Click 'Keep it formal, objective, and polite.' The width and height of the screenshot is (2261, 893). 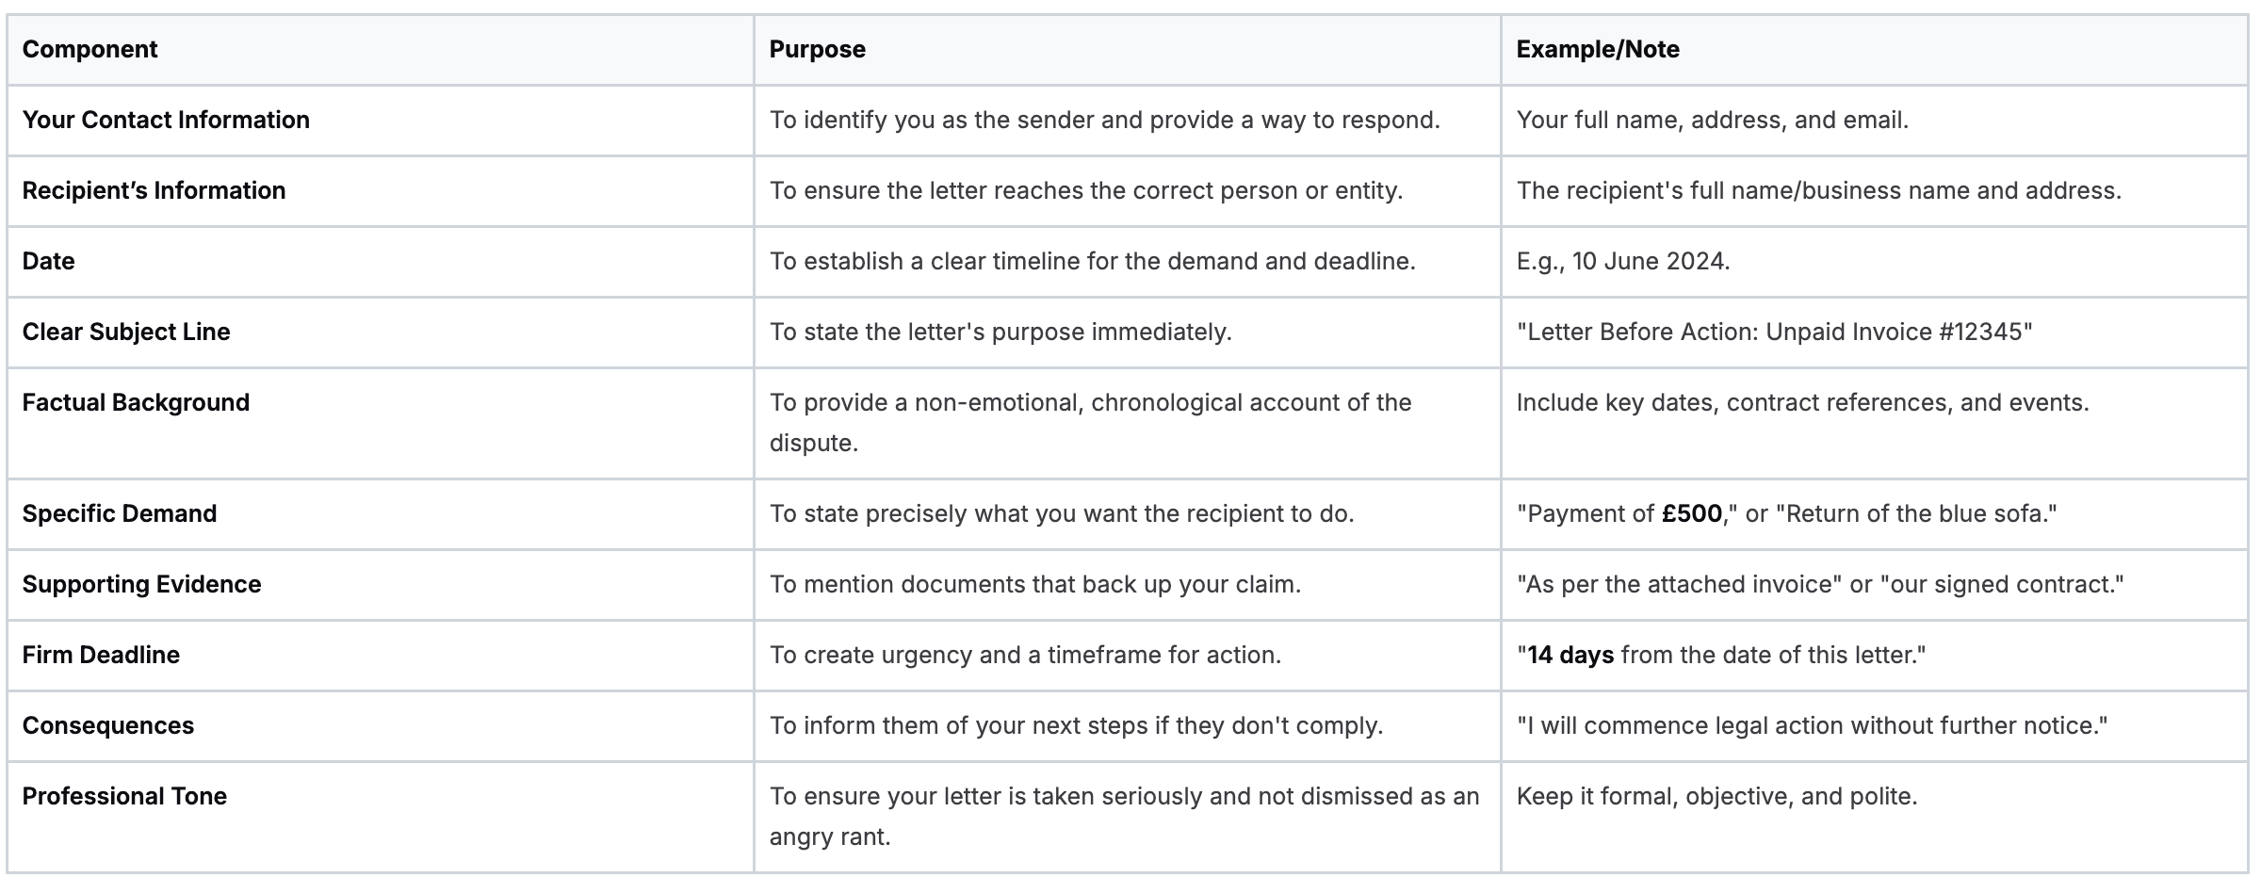point(1716,796)
